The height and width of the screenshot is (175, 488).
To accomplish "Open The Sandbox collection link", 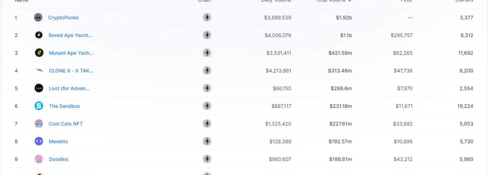I will [x=64, y=106].
